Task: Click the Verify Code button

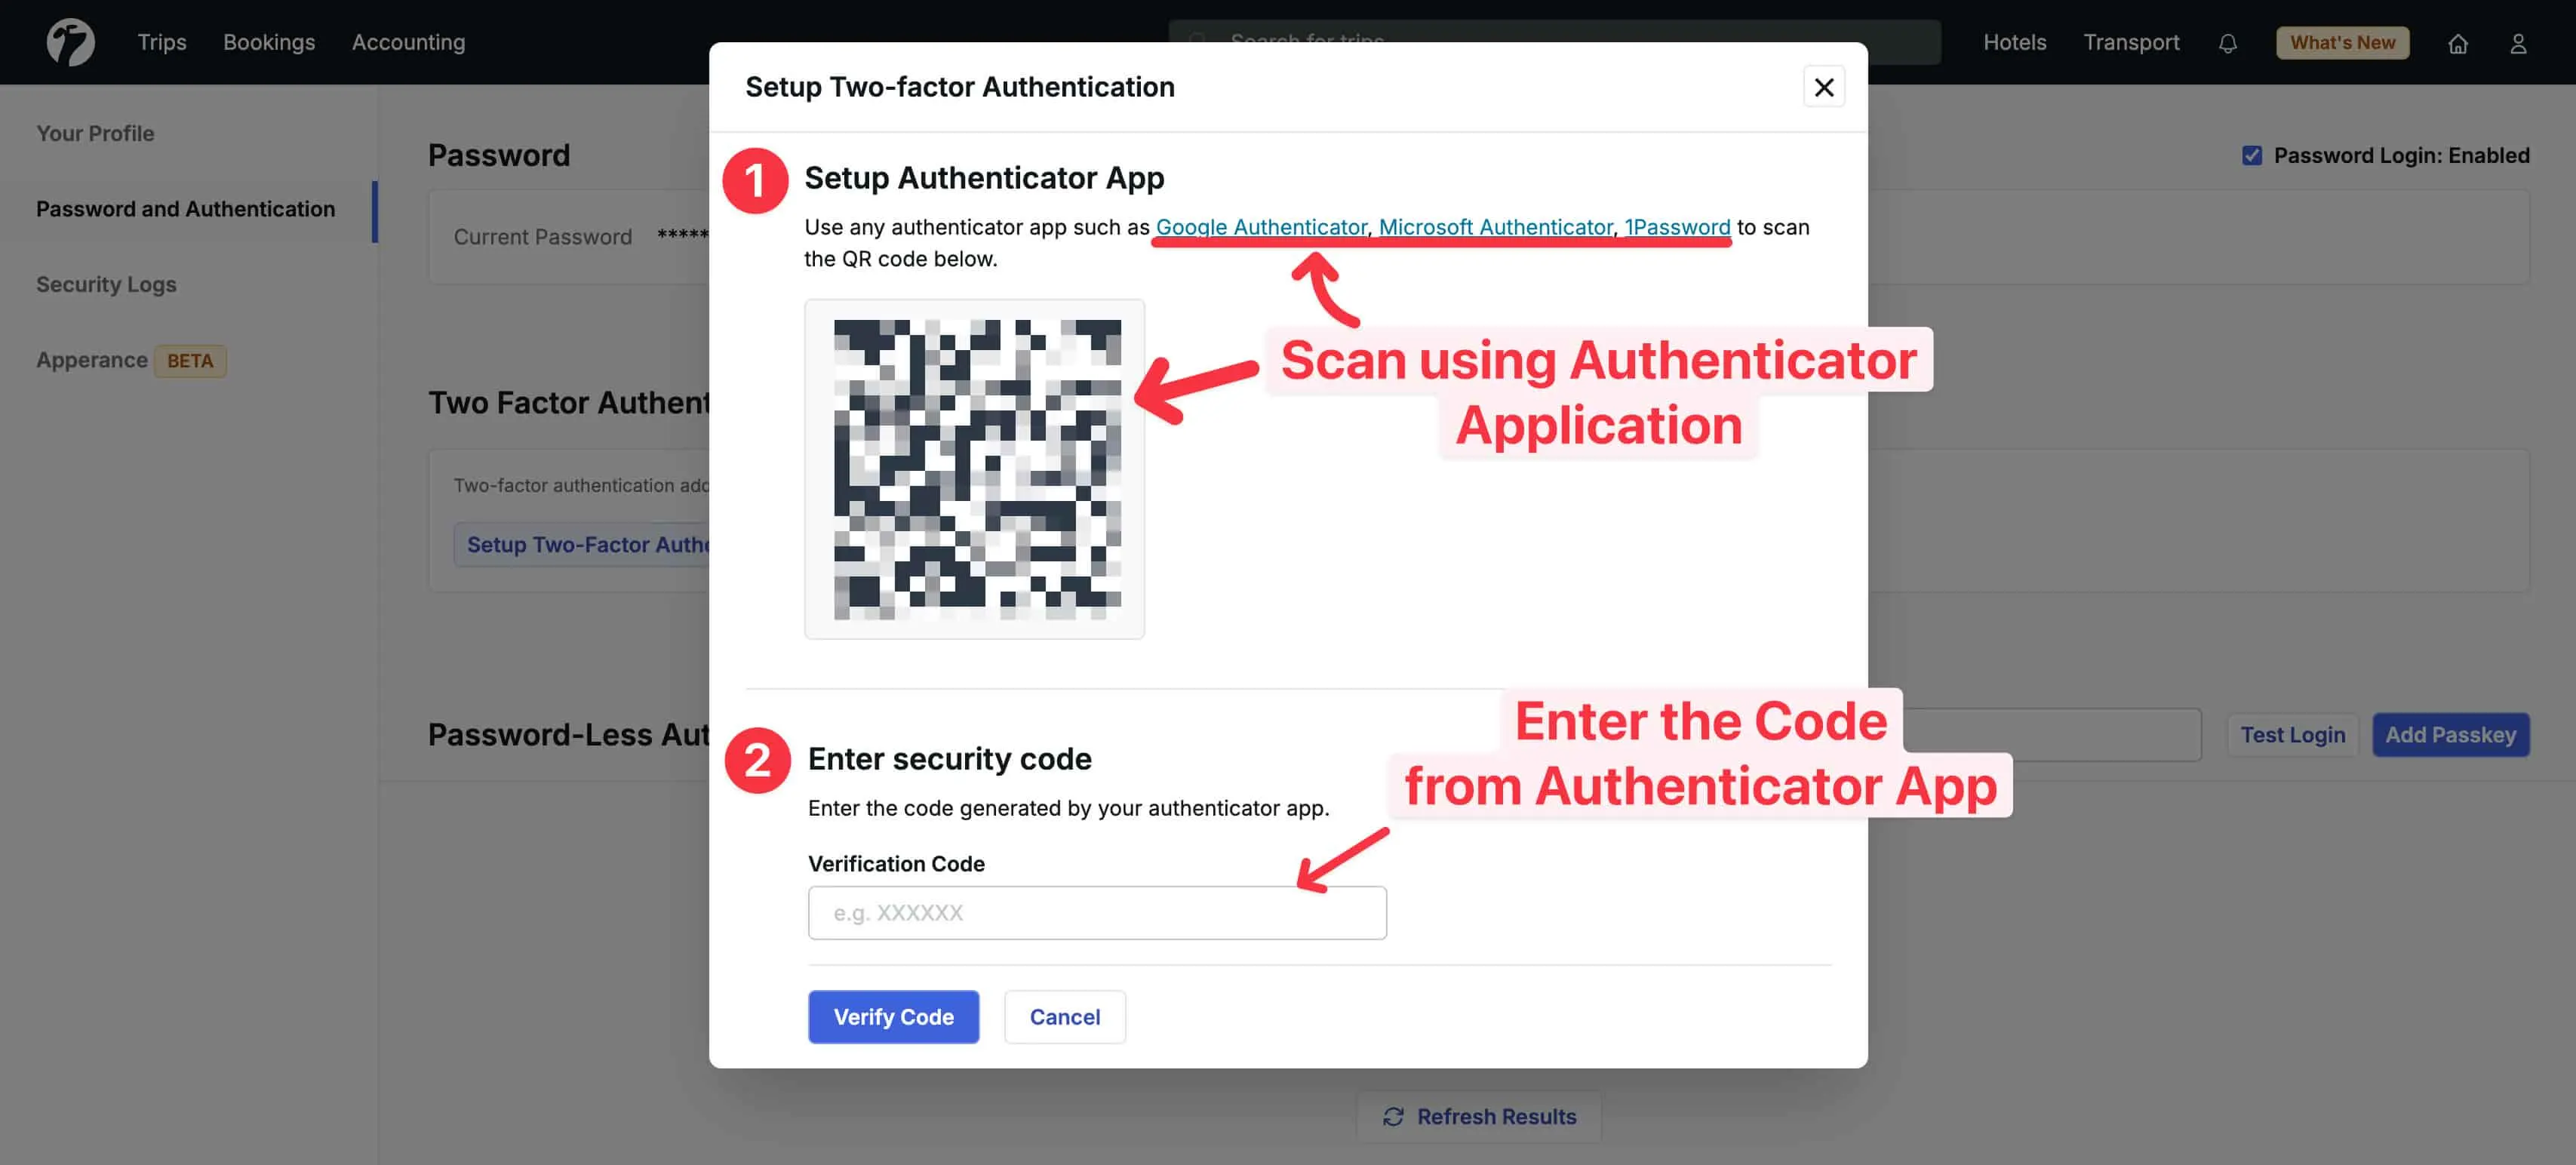Action: (893, 1016)
